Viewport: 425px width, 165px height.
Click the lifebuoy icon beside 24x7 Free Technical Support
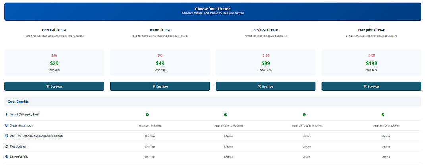pyautogui.click(x=6, y=136)
